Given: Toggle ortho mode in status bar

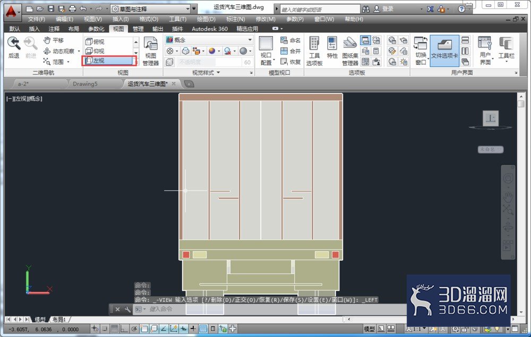Looking at the screenshot, I should (124, 329).
